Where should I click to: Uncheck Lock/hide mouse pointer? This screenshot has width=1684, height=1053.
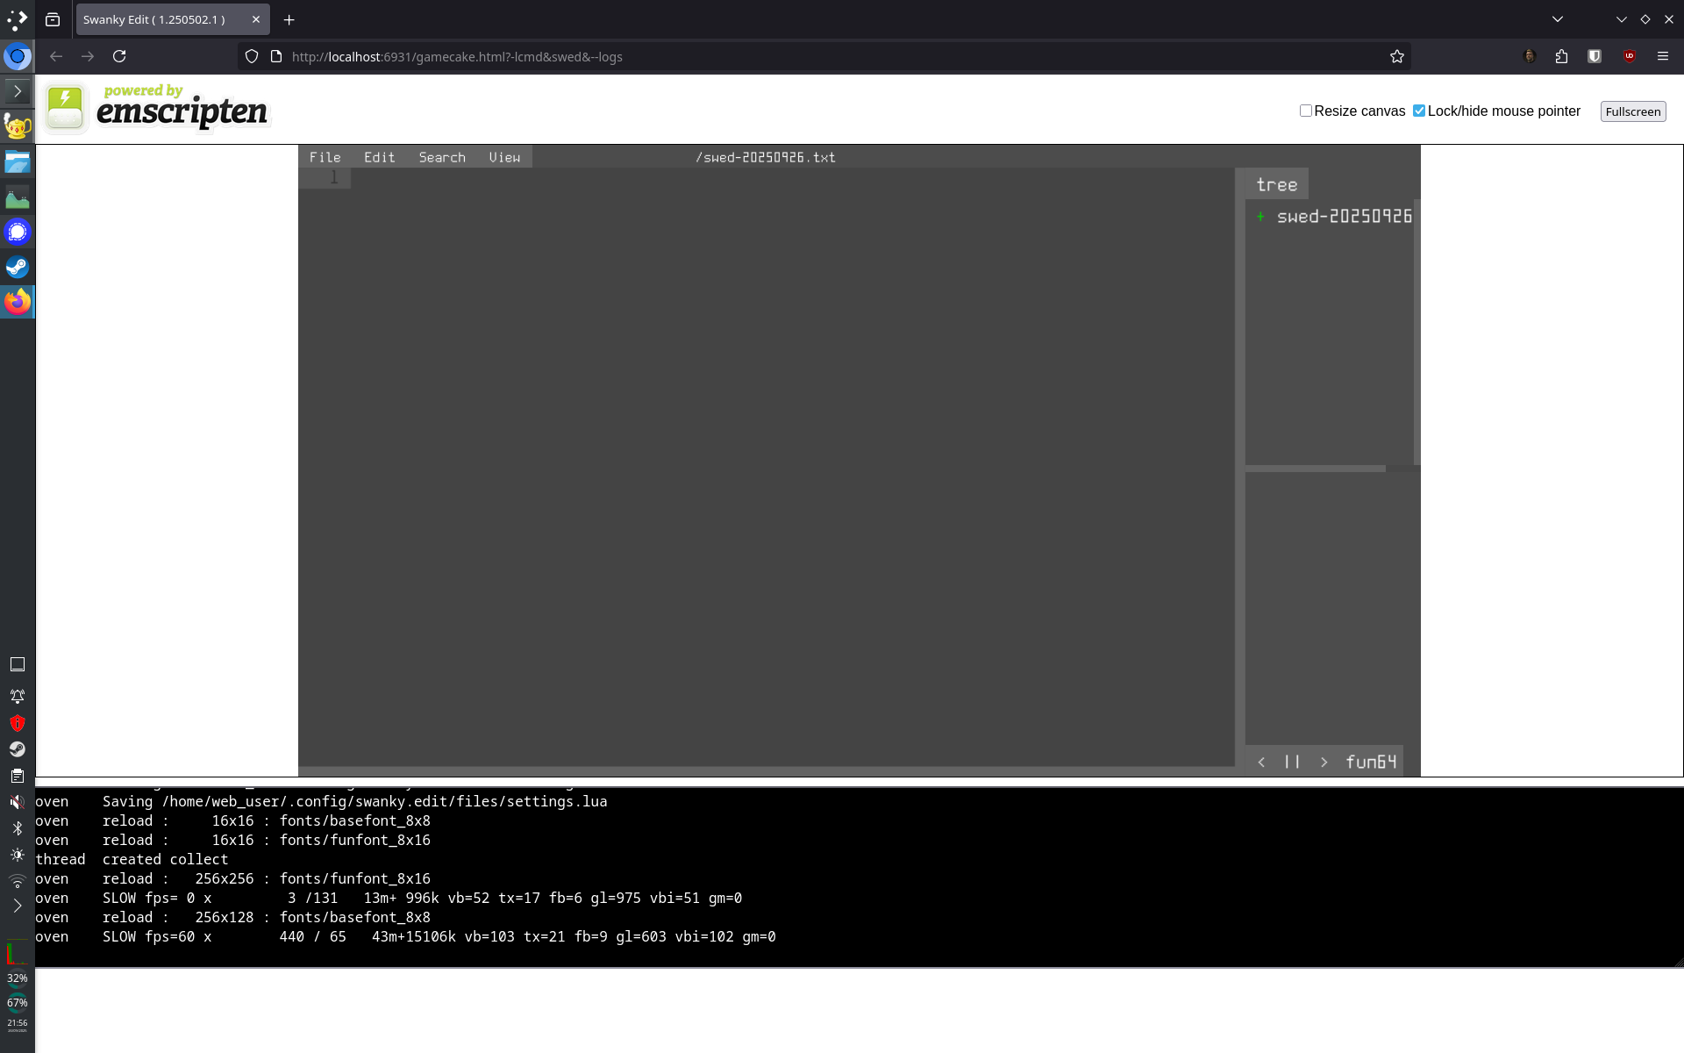coord(1419,111)
